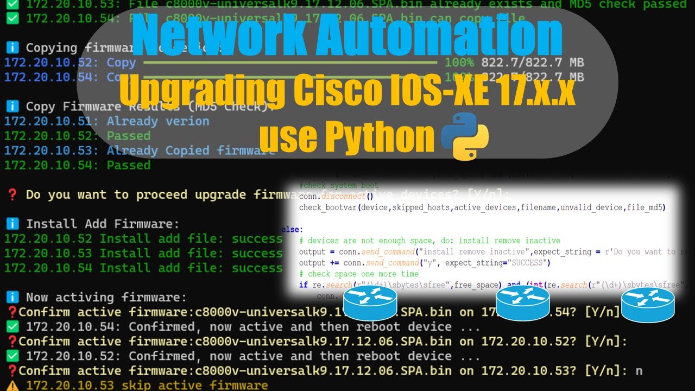The width and height of the screenshot is (695, 391).
Task: Click the '#check system boot' comment
Action: pyautogui.click(x=339, y=185)
